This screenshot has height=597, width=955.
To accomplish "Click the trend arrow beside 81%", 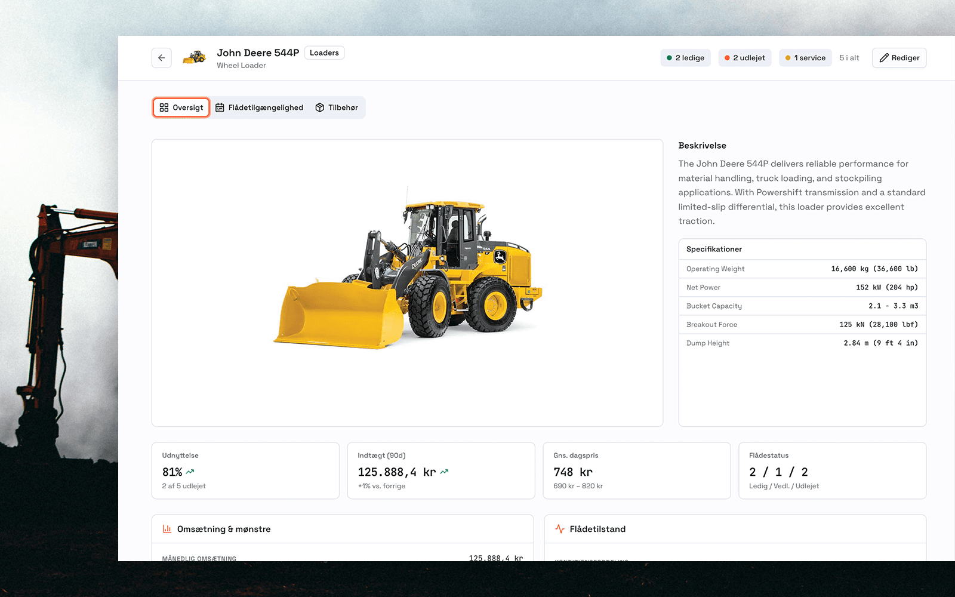I will [x=190, y=472].
